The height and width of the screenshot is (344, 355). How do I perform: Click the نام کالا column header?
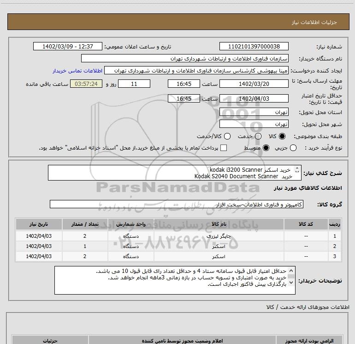219,224
